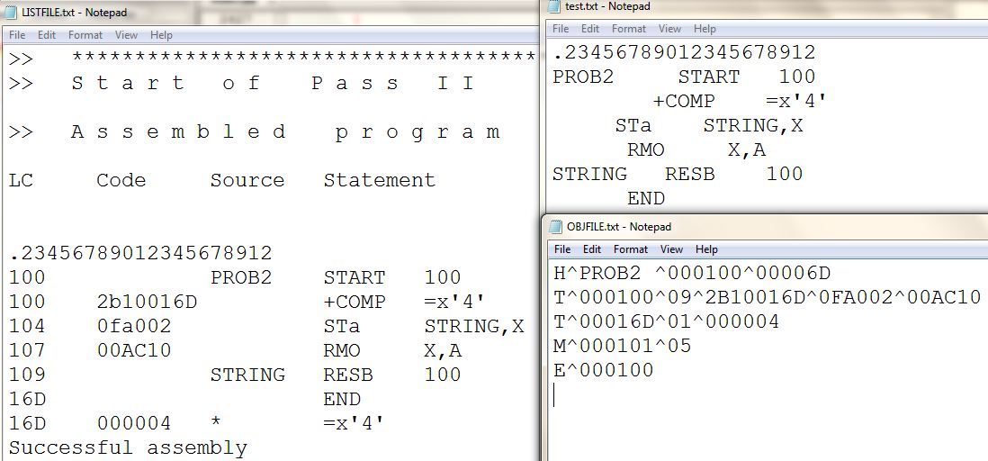Click 'END' line in test.txt
The height and width of the screenshot is (461, 988).
point(646,198)
